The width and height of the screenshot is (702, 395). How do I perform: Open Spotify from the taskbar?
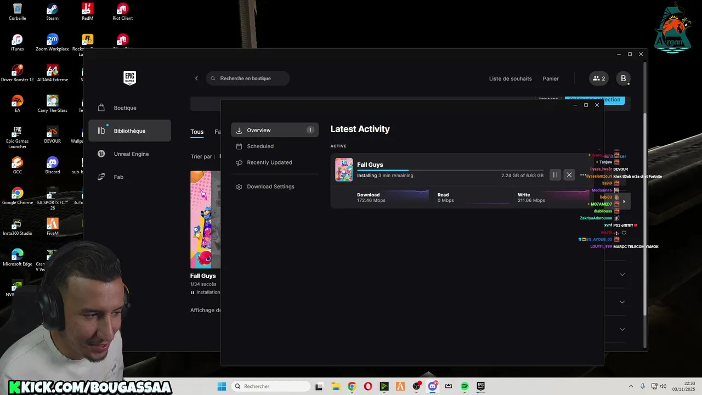(x=465, y=386)
